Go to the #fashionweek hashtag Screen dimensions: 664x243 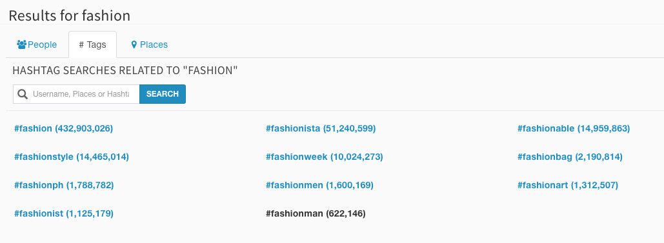coord(324,157)
